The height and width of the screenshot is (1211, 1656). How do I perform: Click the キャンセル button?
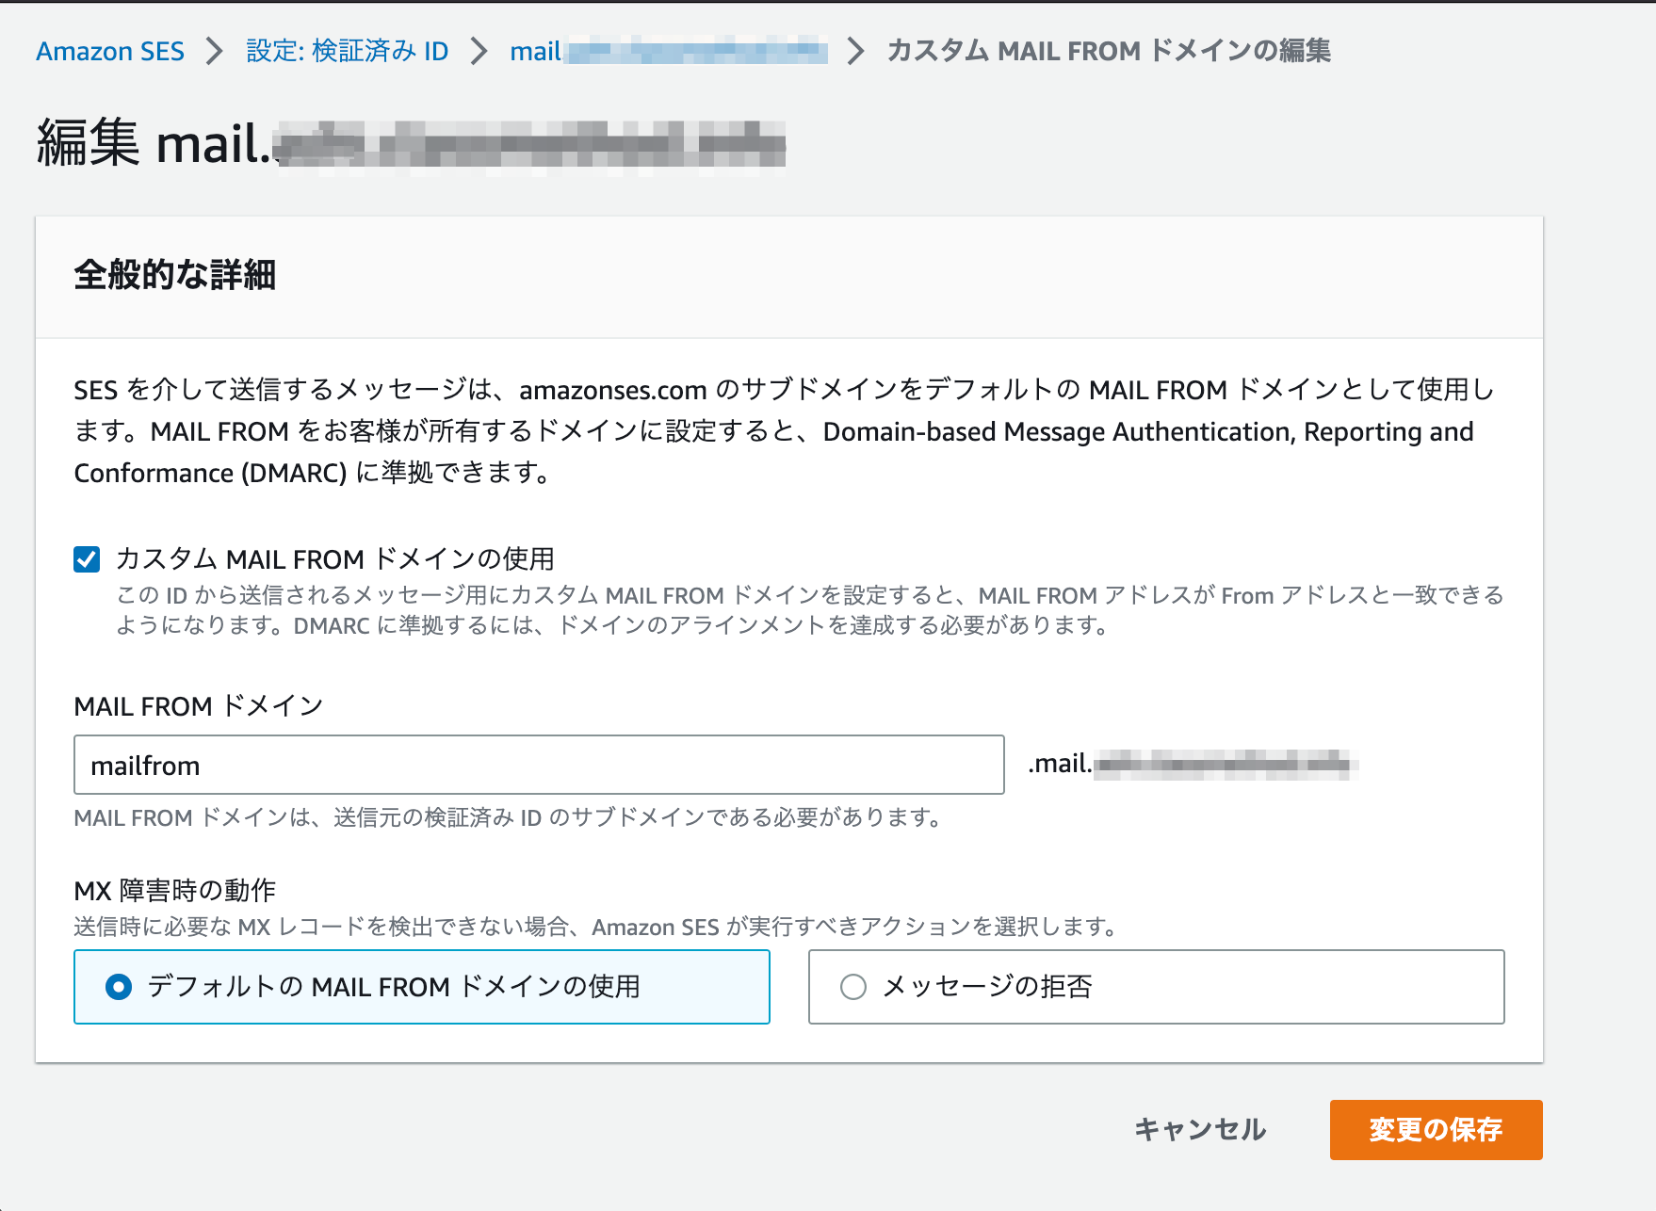[x=1200, y=1129]
